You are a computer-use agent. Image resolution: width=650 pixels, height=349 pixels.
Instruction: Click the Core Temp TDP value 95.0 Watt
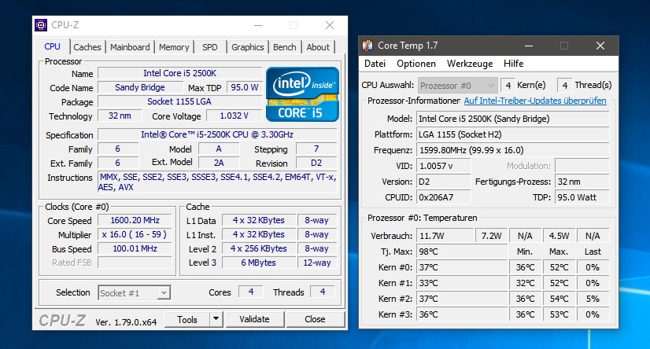[582, 197]
